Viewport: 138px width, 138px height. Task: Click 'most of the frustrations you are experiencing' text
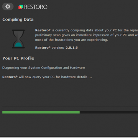click(x=71, y=40)
